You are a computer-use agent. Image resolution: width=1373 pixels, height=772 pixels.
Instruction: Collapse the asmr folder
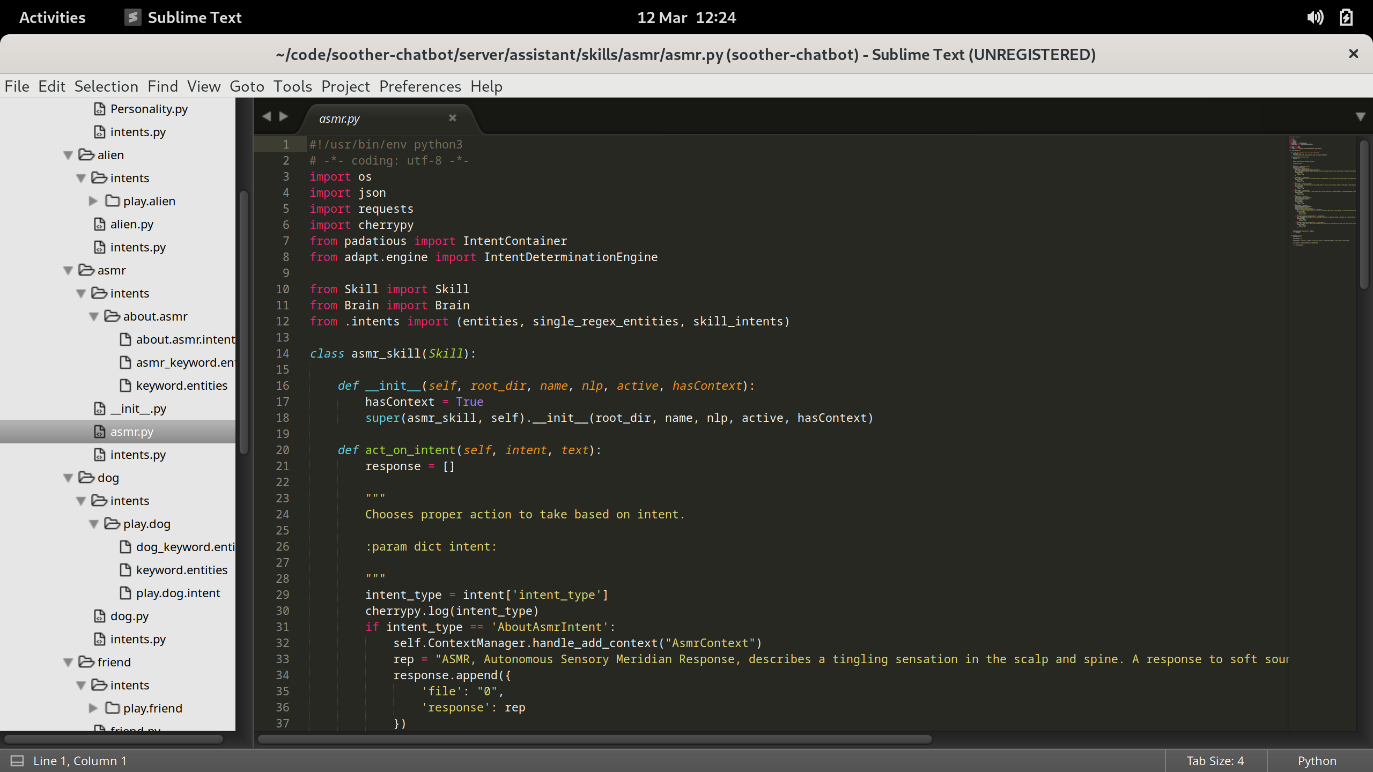point(68,271)
